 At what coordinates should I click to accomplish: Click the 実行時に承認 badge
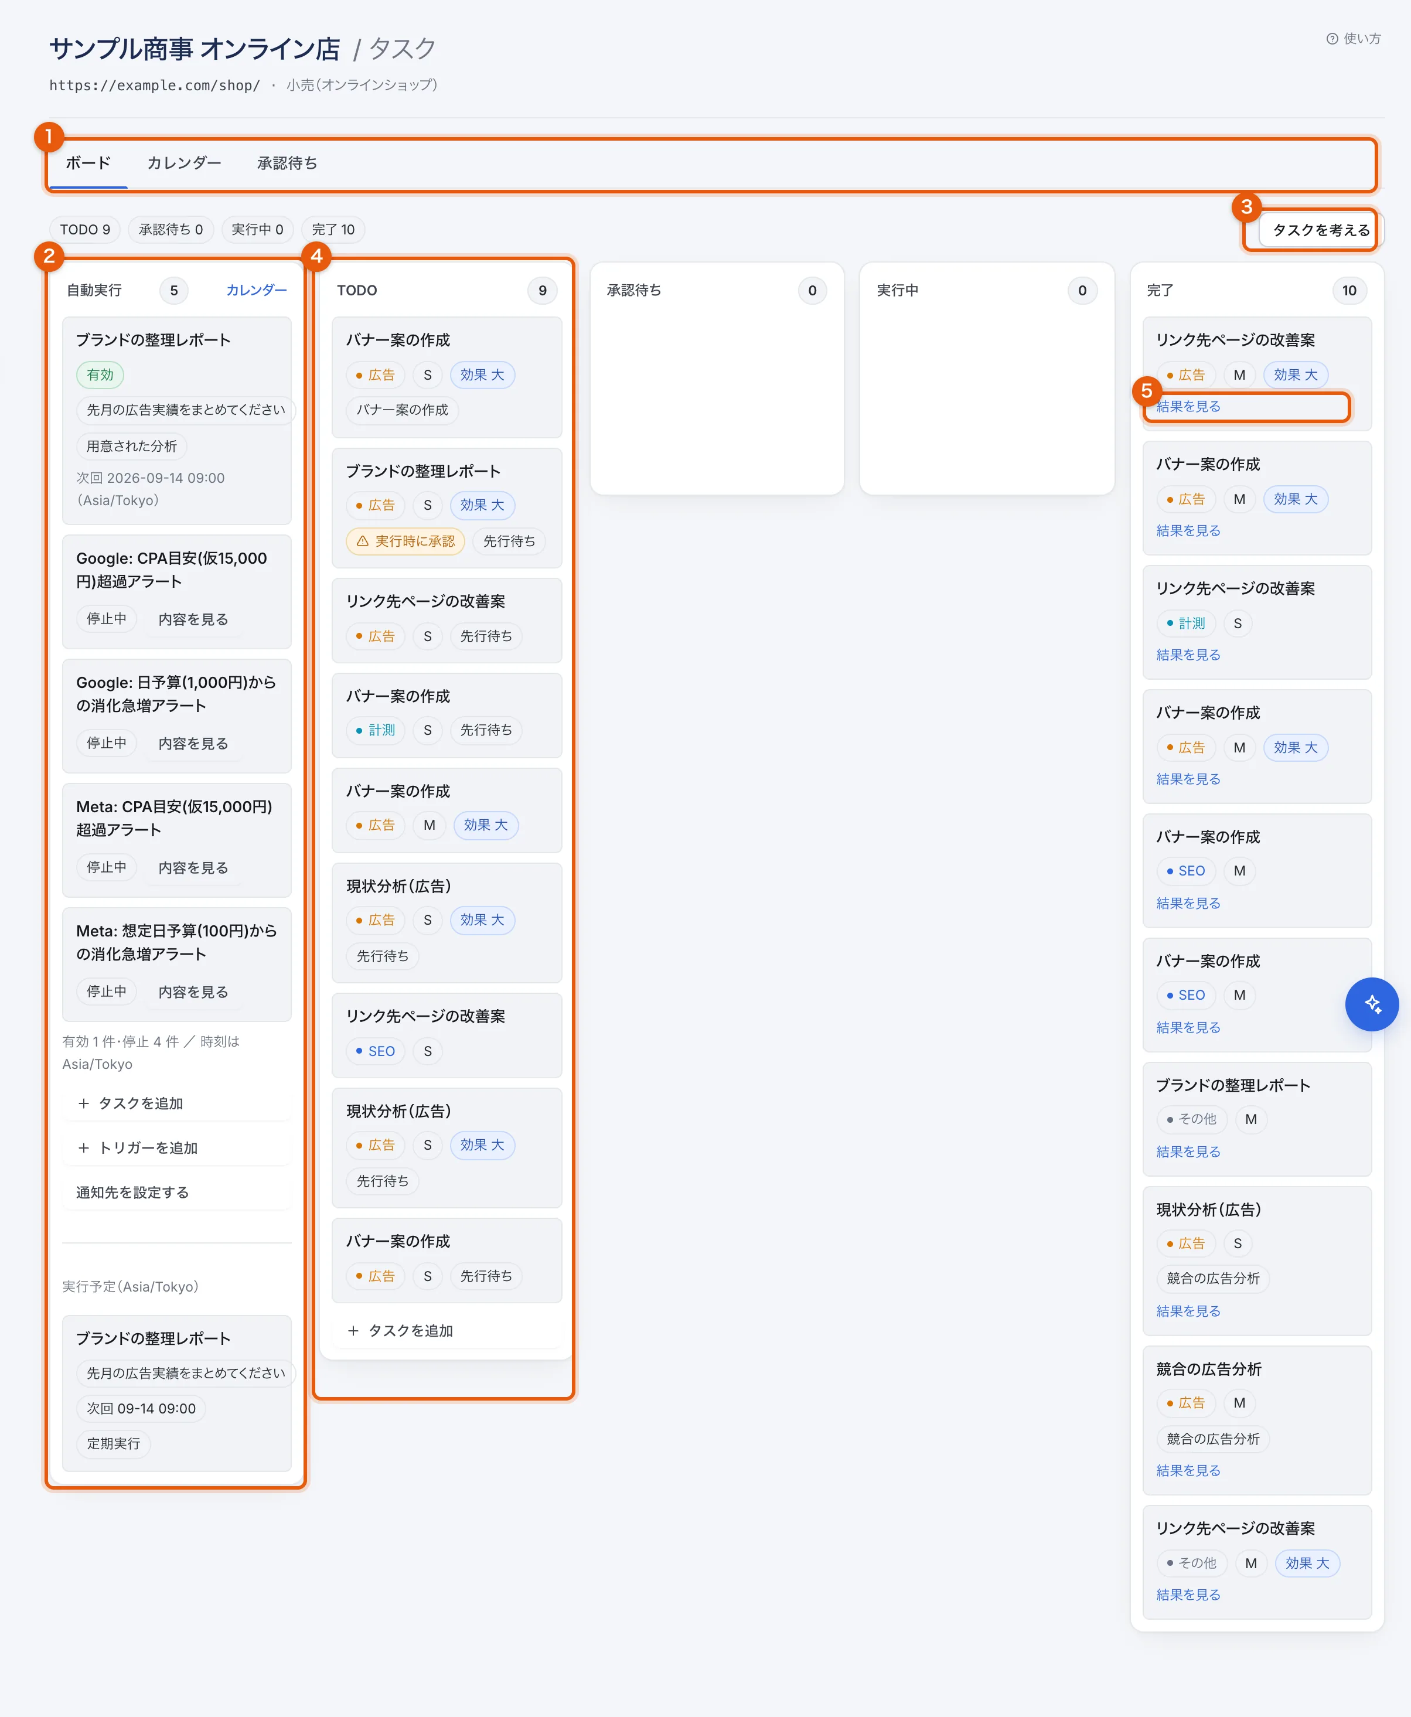click(x=405, y=541)
